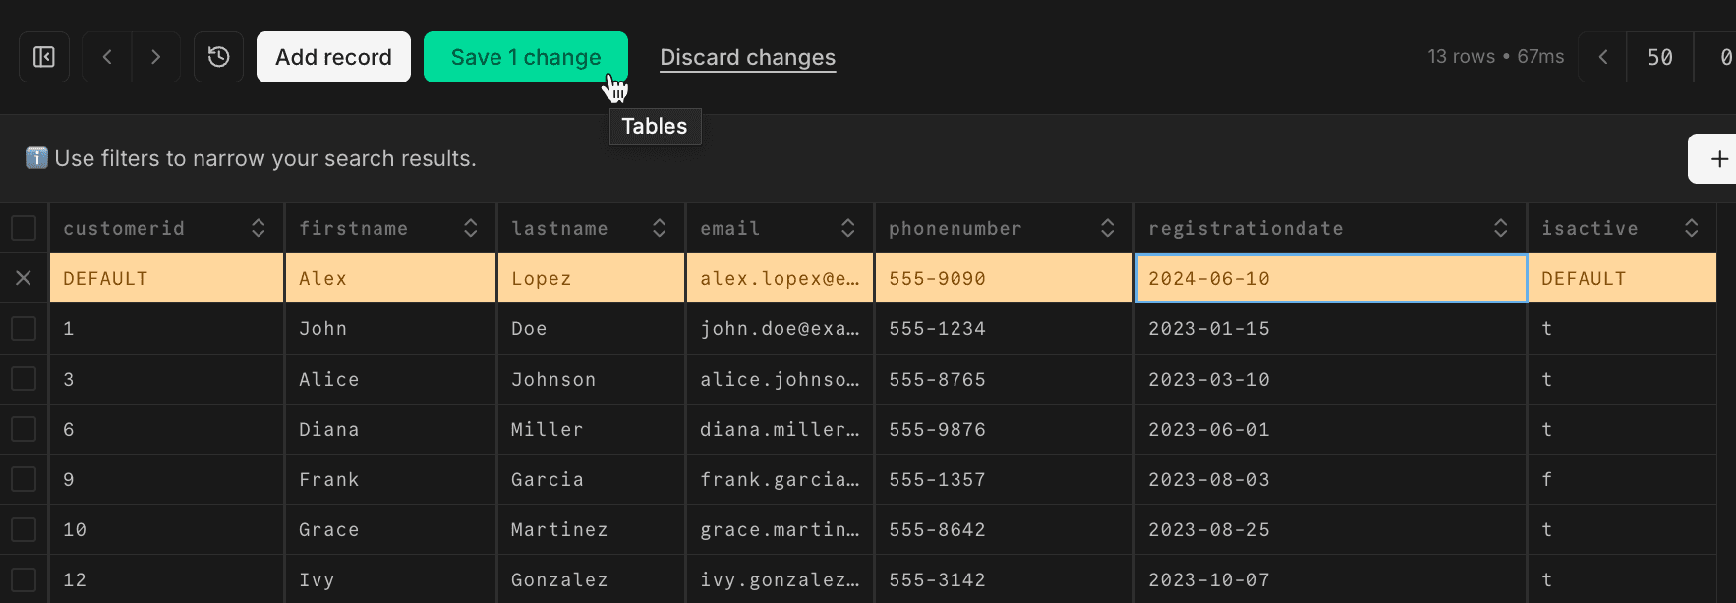Check the row for John Doe
Screen dimensions: 1736x603
(x=24, y=328)
